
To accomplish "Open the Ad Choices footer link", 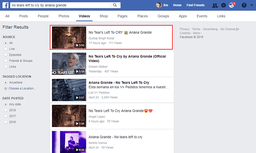I will click(228, 29).
